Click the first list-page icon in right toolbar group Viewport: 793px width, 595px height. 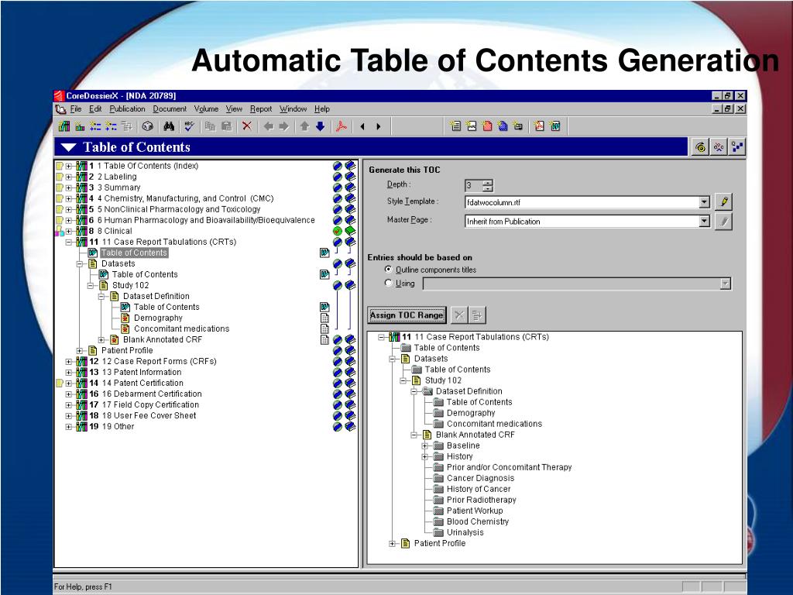pos(455,126)
